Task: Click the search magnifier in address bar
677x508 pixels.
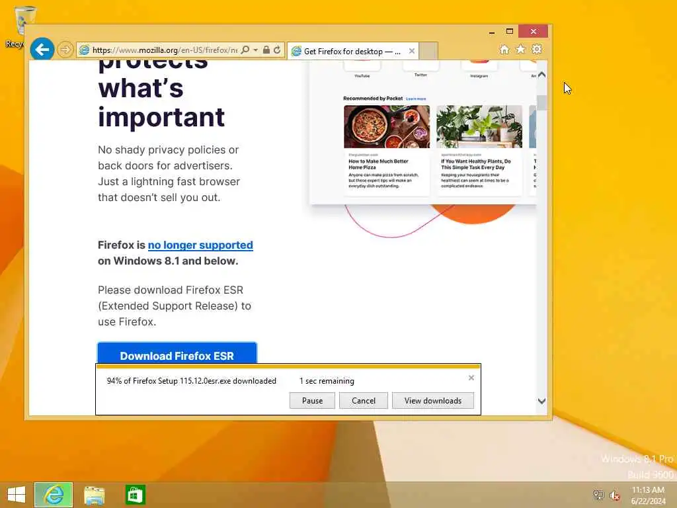Action: (245, 50)
